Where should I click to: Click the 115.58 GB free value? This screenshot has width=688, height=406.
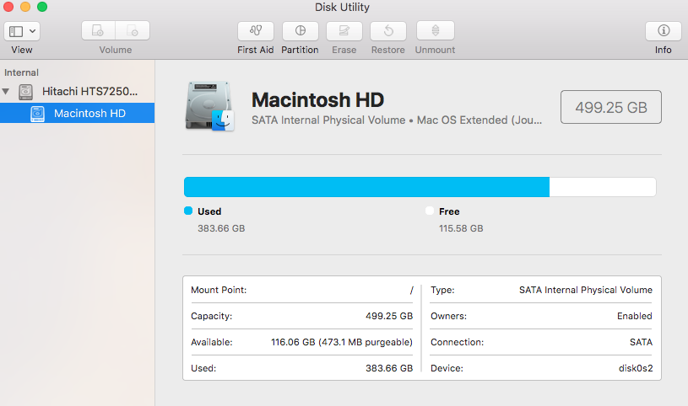point(461,228)
